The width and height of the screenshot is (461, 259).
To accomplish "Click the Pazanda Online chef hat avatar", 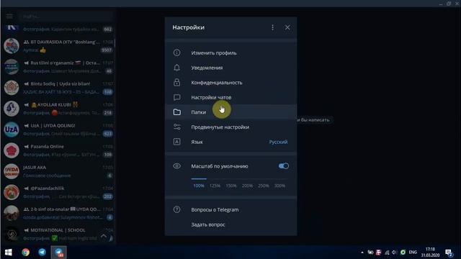I will click(x=12, y=150).
